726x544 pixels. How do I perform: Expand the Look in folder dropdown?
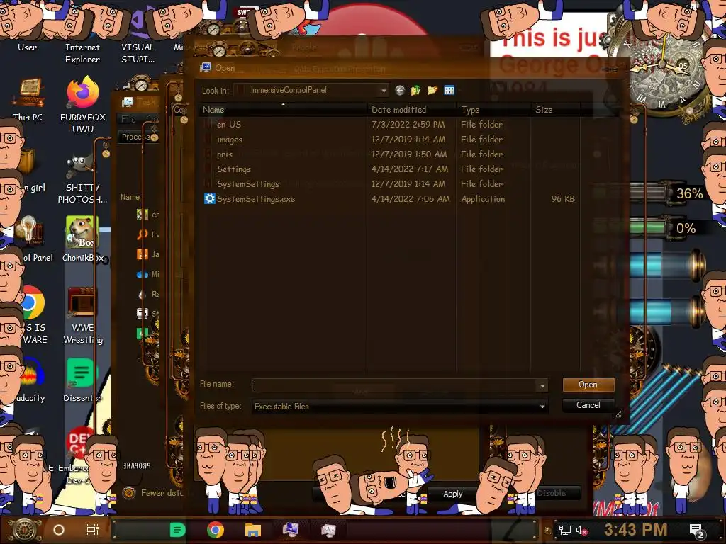384,90
